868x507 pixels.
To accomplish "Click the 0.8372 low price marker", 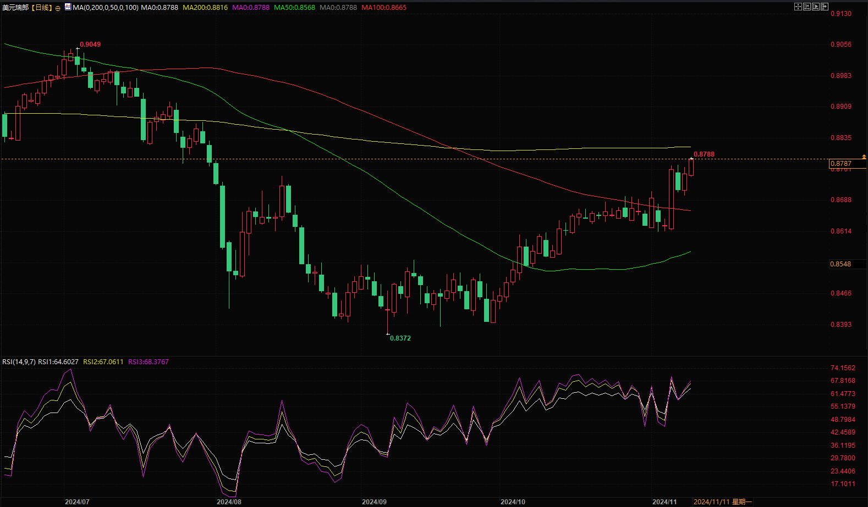I will pos(400,338).
